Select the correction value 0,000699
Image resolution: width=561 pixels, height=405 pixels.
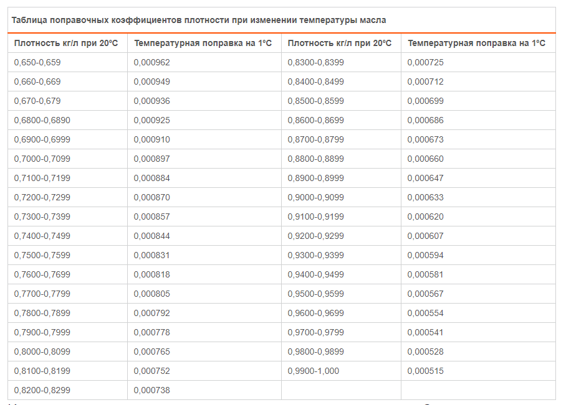point(425,101)
